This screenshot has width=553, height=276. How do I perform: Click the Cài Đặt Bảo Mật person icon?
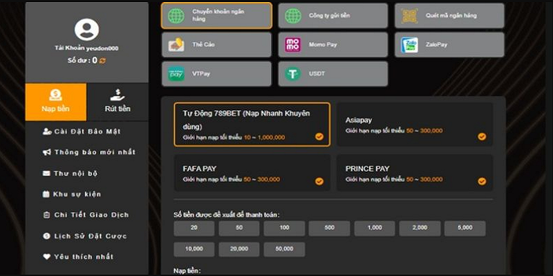[47, 131]
